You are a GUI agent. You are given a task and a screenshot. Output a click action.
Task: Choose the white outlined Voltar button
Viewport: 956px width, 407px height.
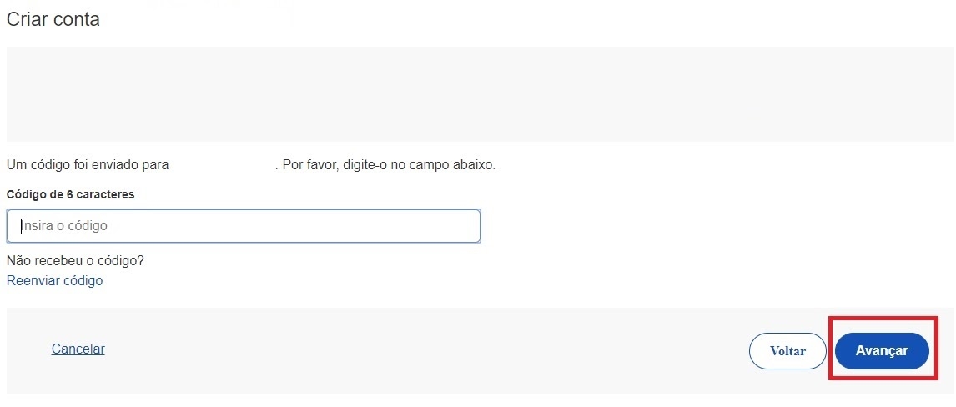pyautogui.click(x=787, y=351)
